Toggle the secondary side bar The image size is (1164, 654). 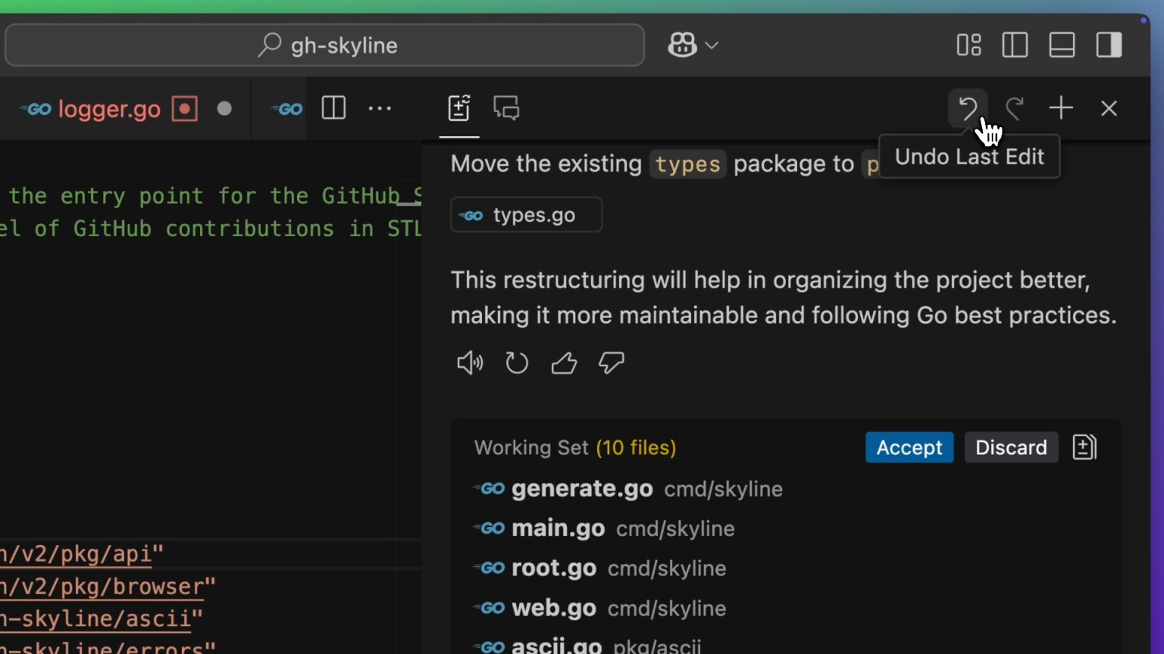[x=1109, y=45]
